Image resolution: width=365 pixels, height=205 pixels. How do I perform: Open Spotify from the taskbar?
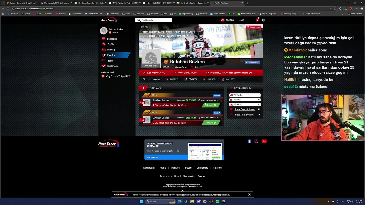pyautogui.click(x=217, y=202)
